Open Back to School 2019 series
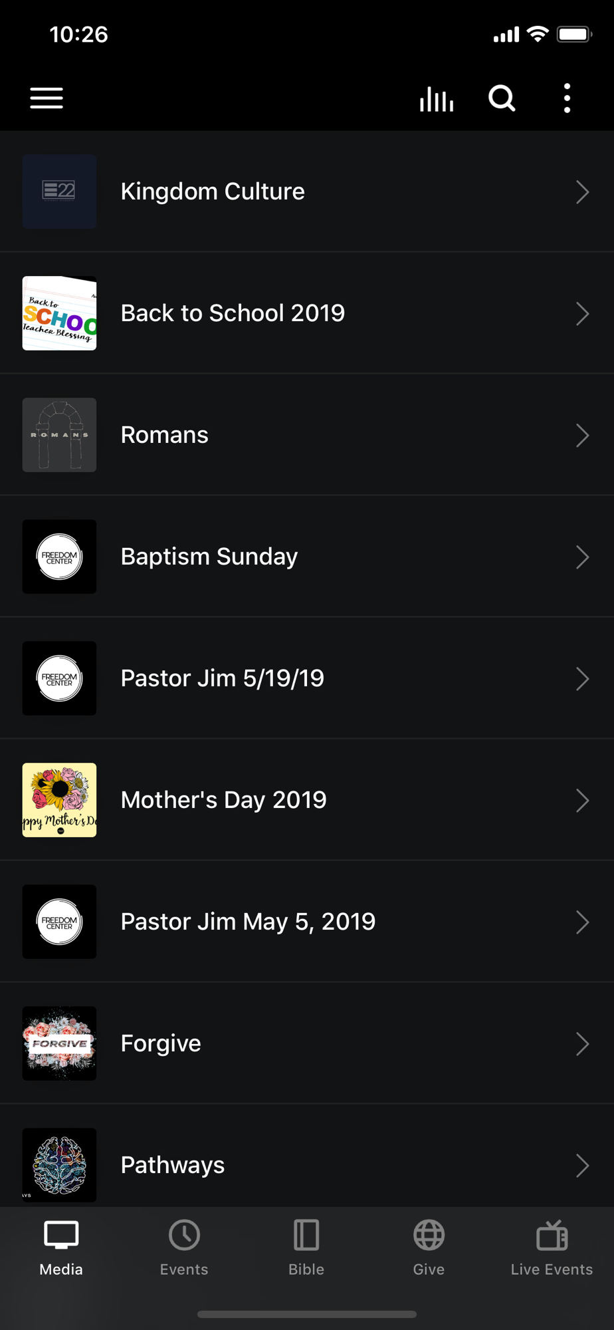This screenshot has width=614, height=1330. 233,313
